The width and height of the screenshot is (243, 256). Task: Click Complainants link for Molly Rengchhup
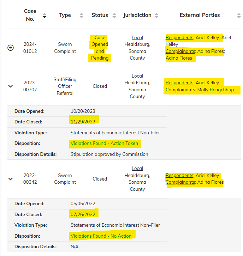click(180, 90)
